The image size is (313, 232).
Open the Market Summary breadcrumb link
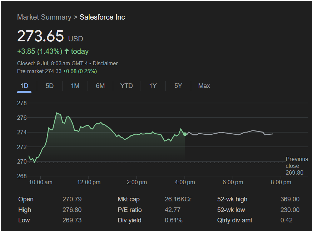pos(44,17)
